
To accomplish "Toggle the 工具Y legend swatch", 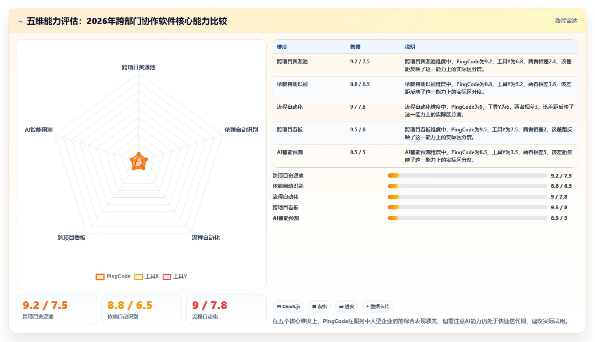I will [x=167, y=277].
